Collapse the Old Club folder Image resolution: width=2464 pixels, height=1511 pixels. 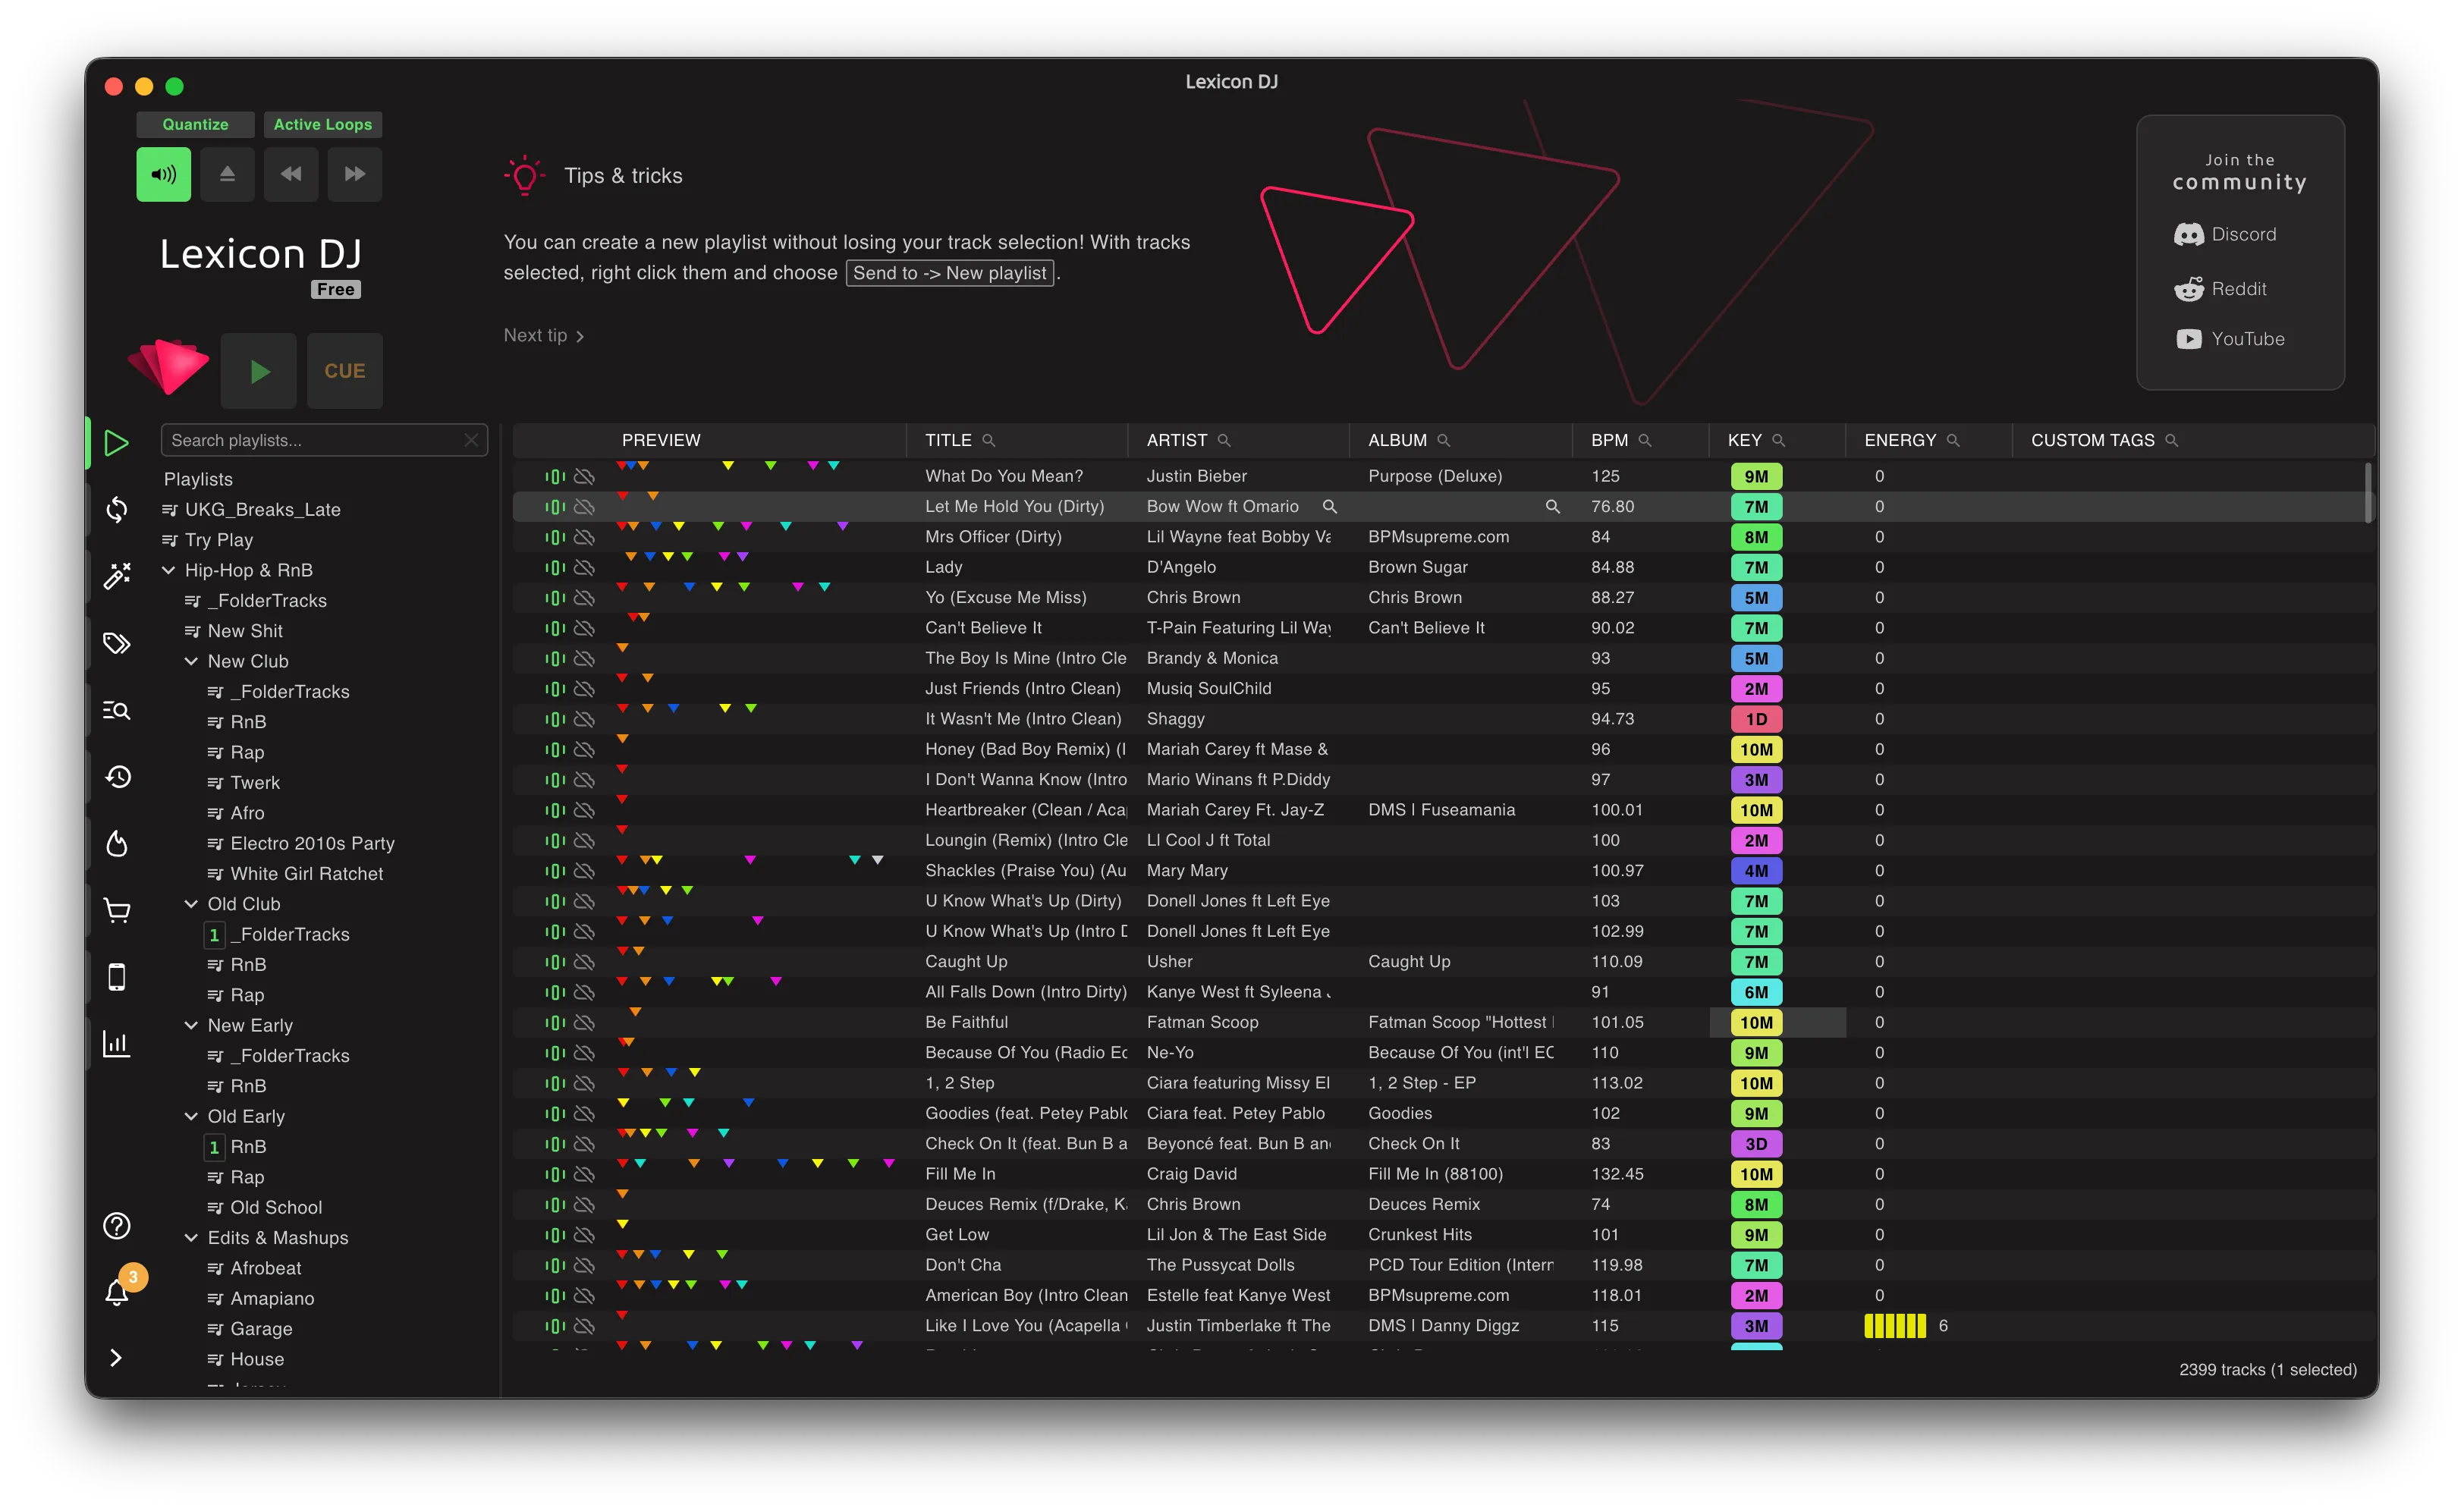click(x=191, y=904)
